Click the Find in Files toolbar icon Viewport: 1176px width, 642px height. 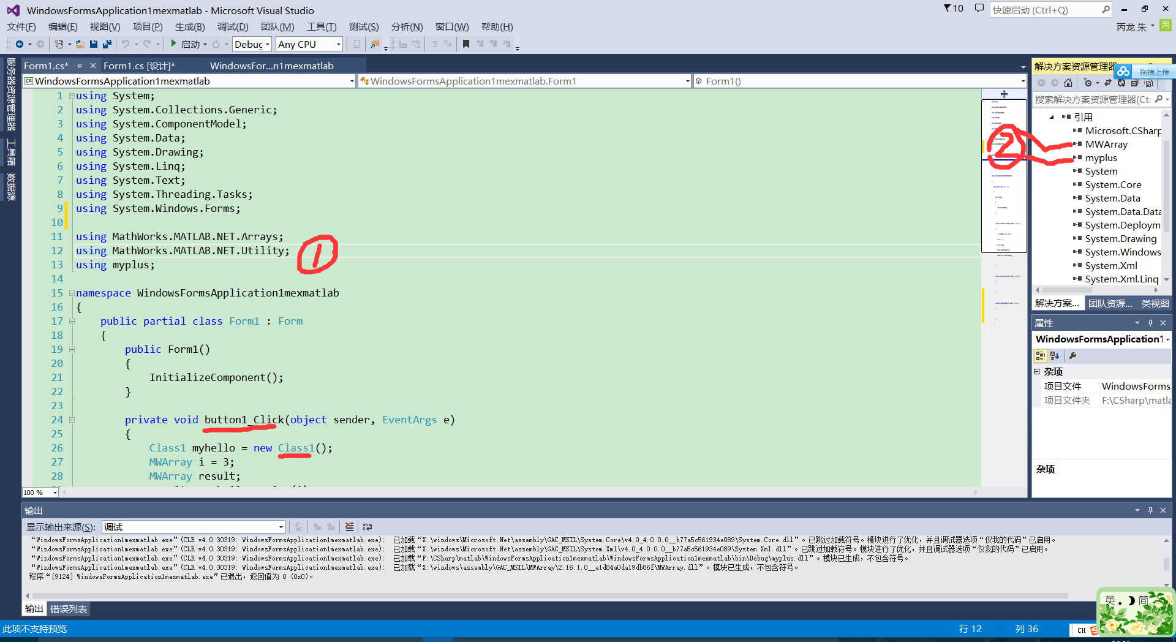tap(375, 44)
